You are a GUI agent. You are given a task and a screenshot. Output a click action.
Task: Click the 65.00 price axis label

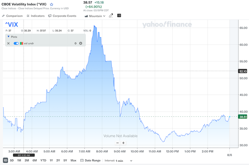click(x=243, y=28)
